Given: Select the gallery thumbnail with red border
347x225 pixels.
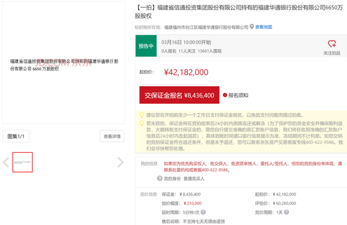Looking at the screenshot, I should (x=23, y=162).
